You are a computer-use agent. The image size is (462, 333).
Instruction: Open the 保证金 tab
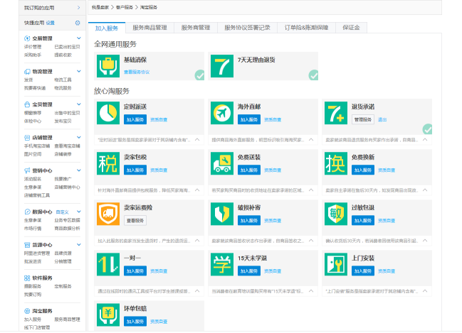tap(350, 28)
